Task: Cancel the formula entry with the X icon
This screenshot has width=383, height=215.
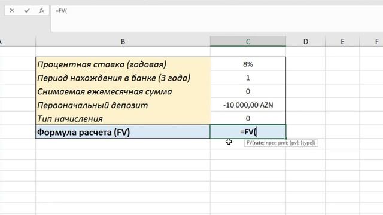Action: click(x=12, y=11)
